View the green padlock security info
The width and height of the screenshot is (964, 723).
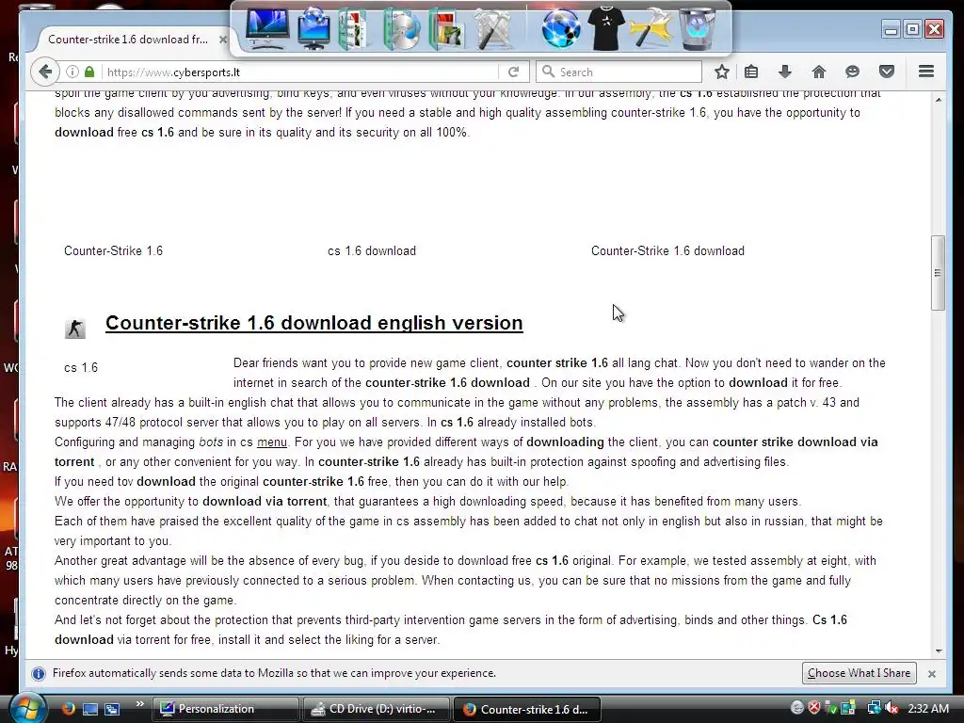coord(89,72)
